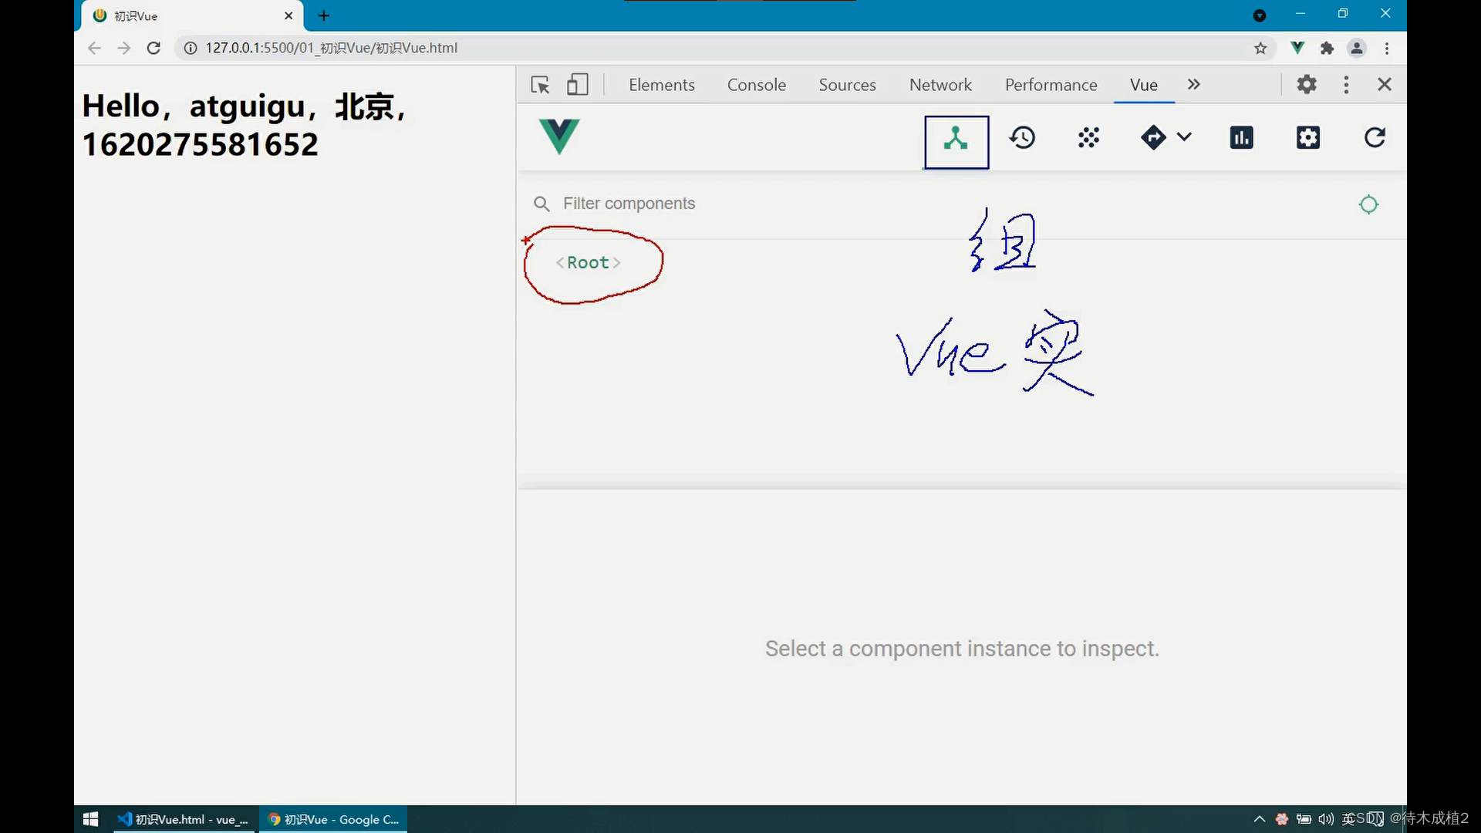This screenshot has width=1481, height=833.
Task: Open the Vuex history tab icon
Action: [1022, 138]
